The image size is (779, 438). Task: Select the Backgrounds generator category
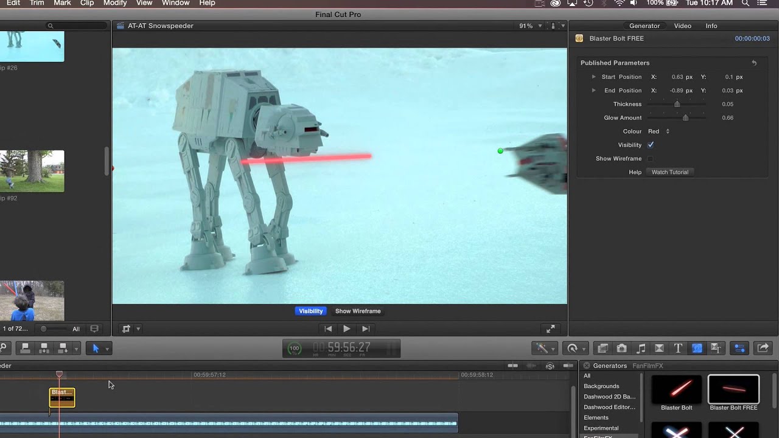point(601,386)
